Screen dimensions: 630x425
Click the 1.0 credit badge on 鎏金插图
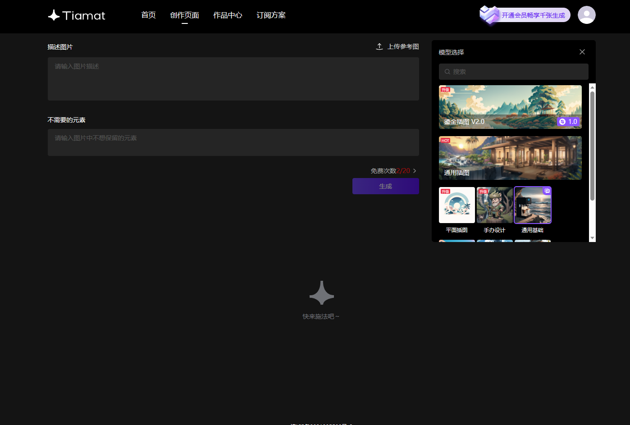568,122
